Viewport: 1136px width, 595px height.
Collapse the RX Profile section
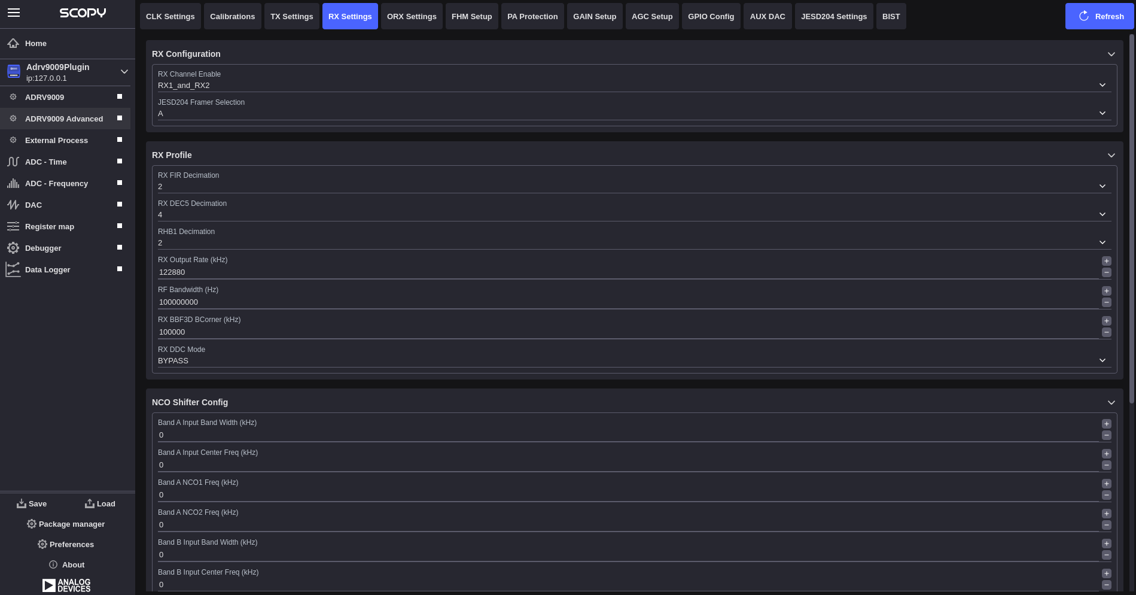click(1111, 155)
